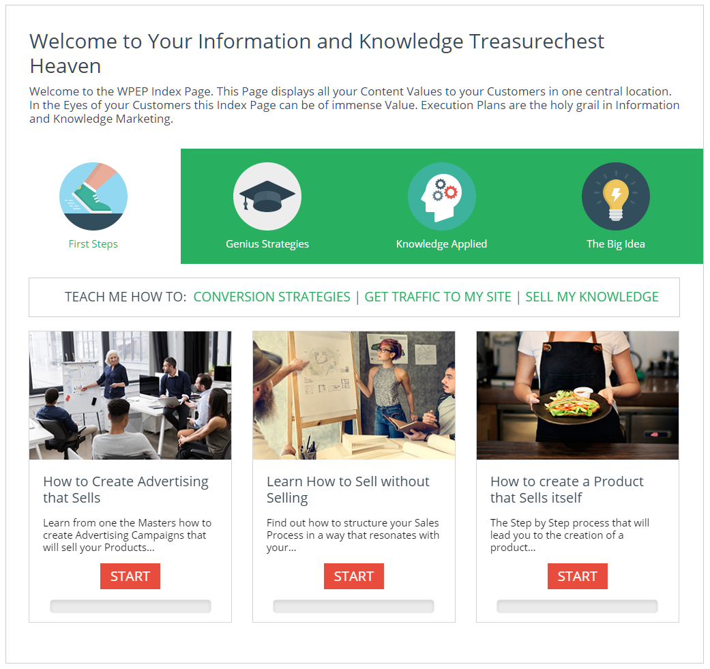Open the team meeting whiteboard thumbnail
The image size is (710, 669).
click(130, 396)
